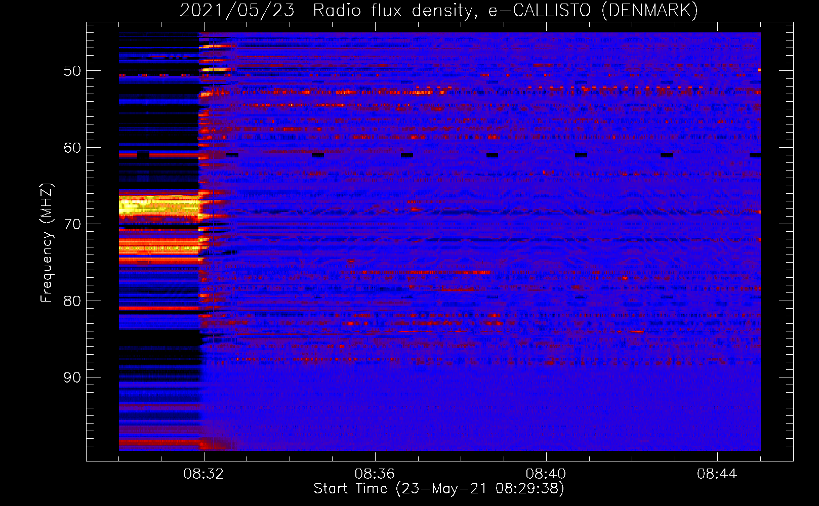Select the 08:40 time tick label
The width and height of the screenshot is (819, 506).
(546, 474)
